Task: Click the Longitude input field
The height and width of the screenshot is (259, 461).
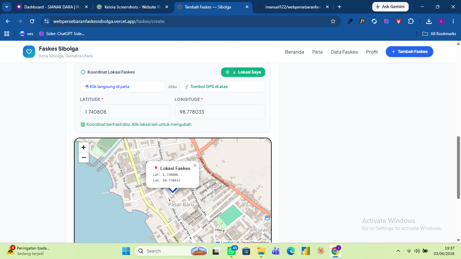Action: (220, 112)
